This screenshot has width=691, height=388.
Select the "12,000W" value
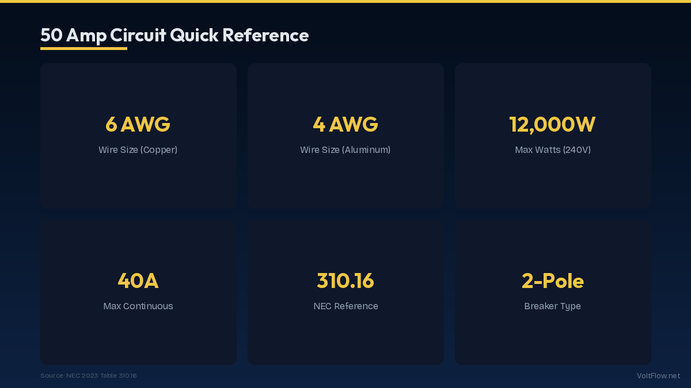point(553,124)
